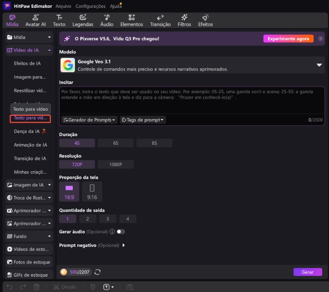Screen dimensions: 329x292
Task: Click the redo arrow icon
Action: coord(23,287)
